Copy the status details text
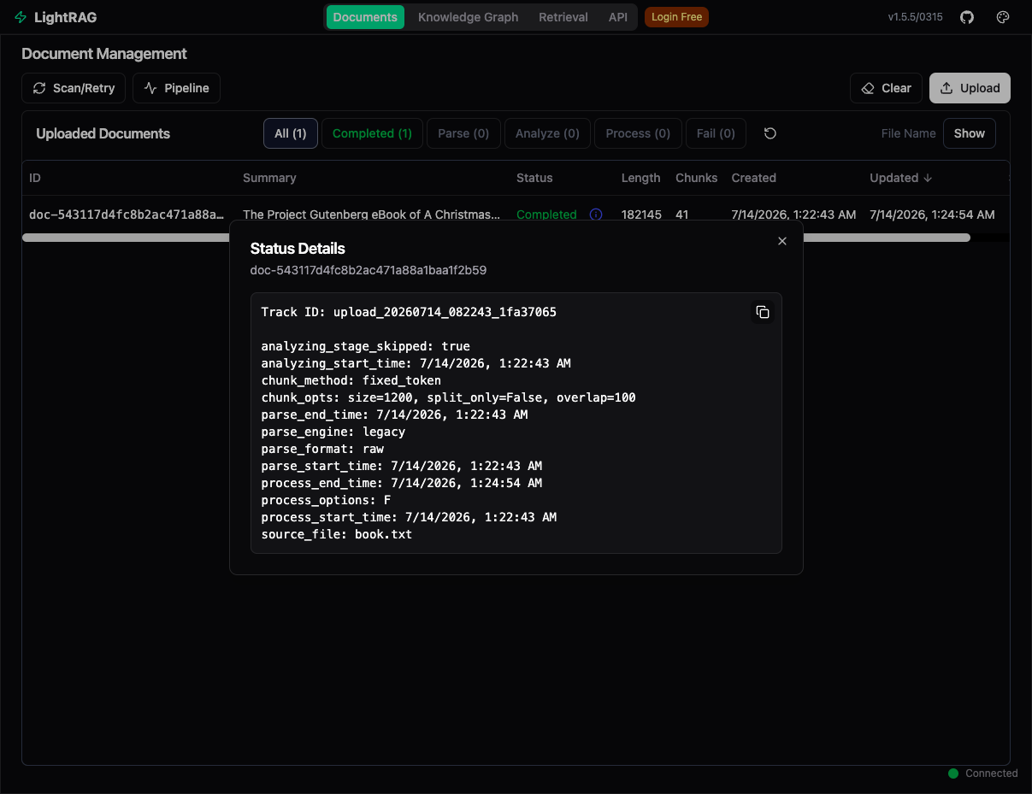The width and height of the screenshot is (1032, 794). click(x=763, y=313)
